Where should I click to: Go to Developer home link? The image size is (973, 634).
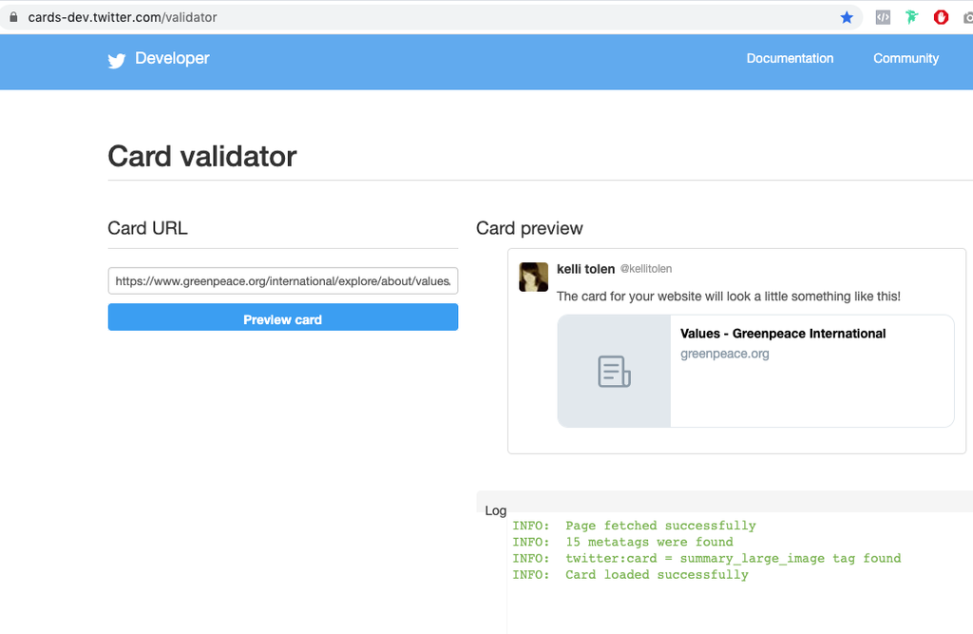click(x=172, y=58)
